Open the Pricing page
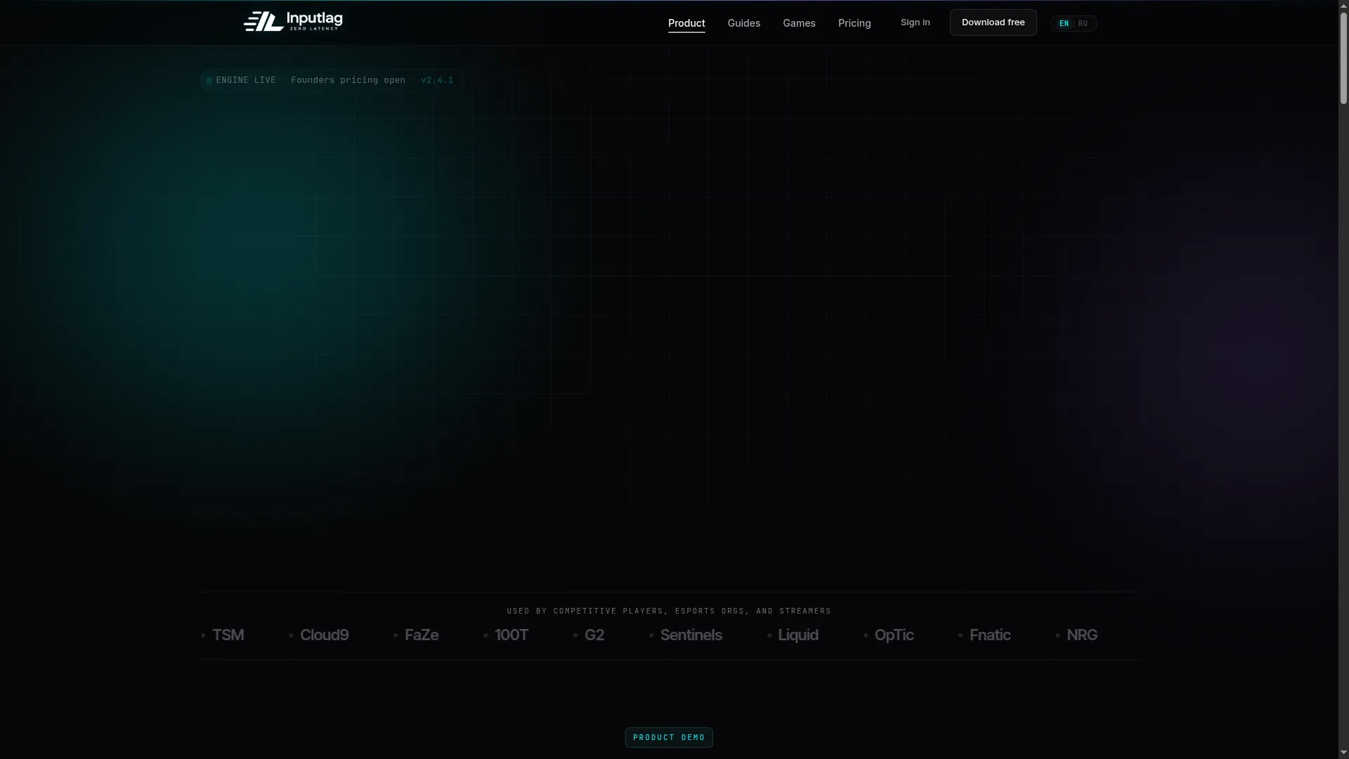Image resolution: width=1349 pixels, height=759 pixels. [x=854, y=23]
